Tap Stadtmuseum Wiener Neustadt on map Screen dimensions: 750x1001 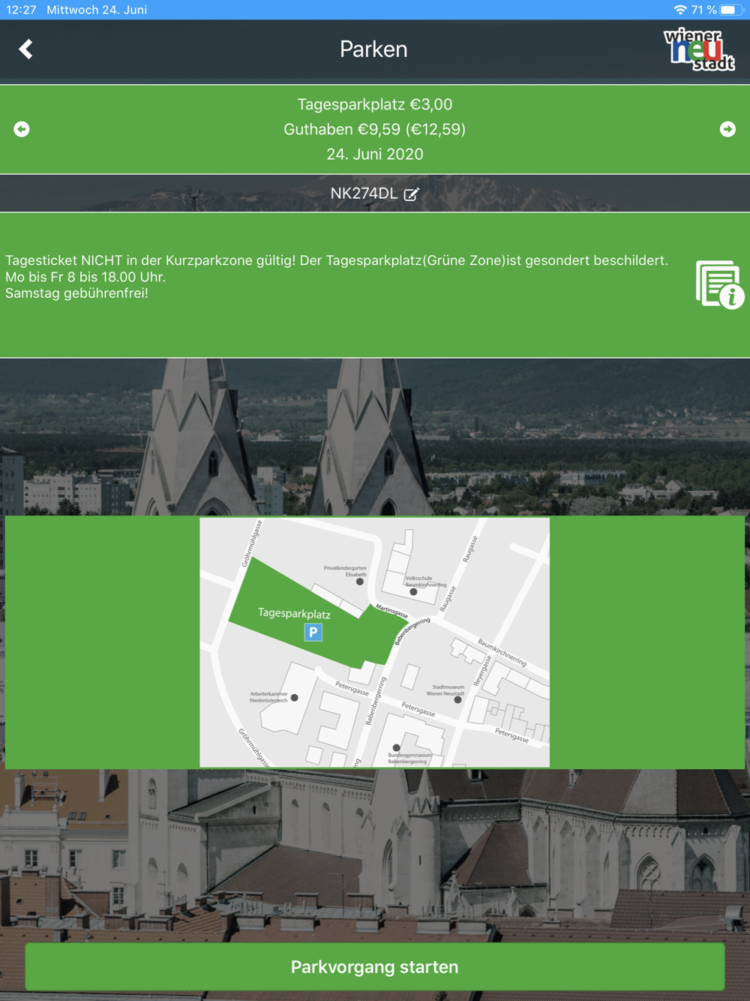[448, 691]
